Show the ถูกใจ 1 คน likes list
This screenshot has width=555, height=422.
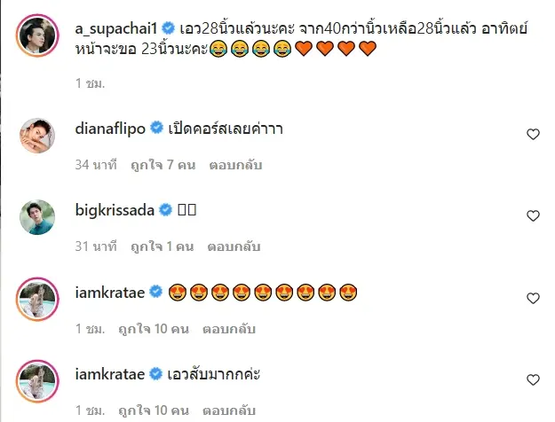(x=163, y=246)
